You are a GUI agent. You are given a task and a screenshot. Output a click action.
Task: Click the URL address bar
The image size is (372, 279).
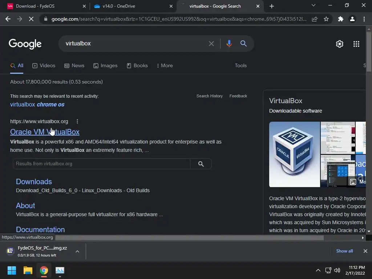[x=179, y=19]
